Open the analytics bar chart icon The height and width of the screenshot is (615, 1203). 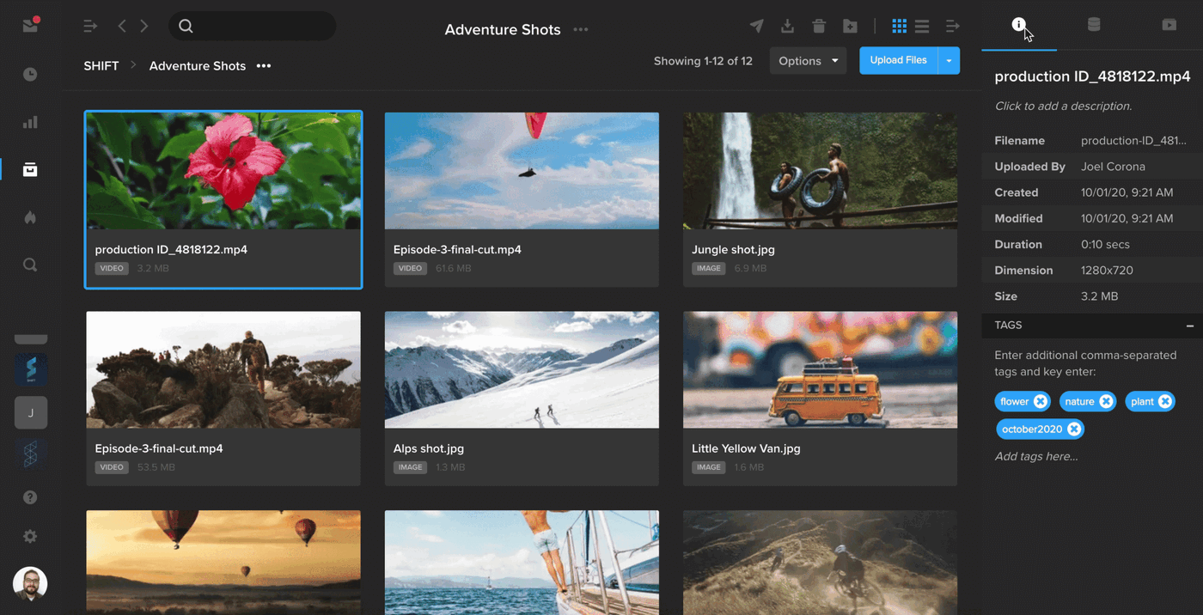click(x=30, y=122)
